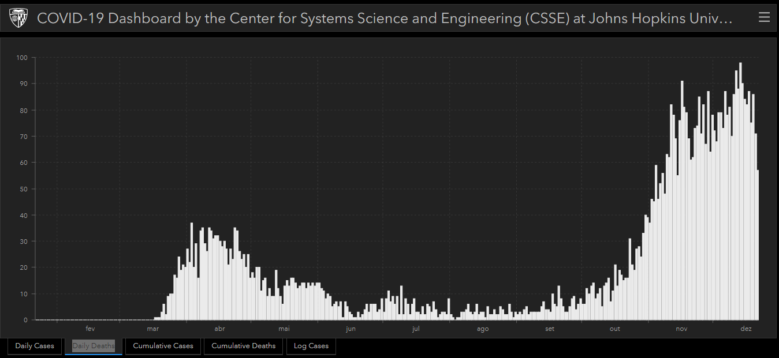Viewport: 779px width, 358px height.
Task: Switch to the Log Cases tab
Action: pyautogui.click(x=311, y=346)
